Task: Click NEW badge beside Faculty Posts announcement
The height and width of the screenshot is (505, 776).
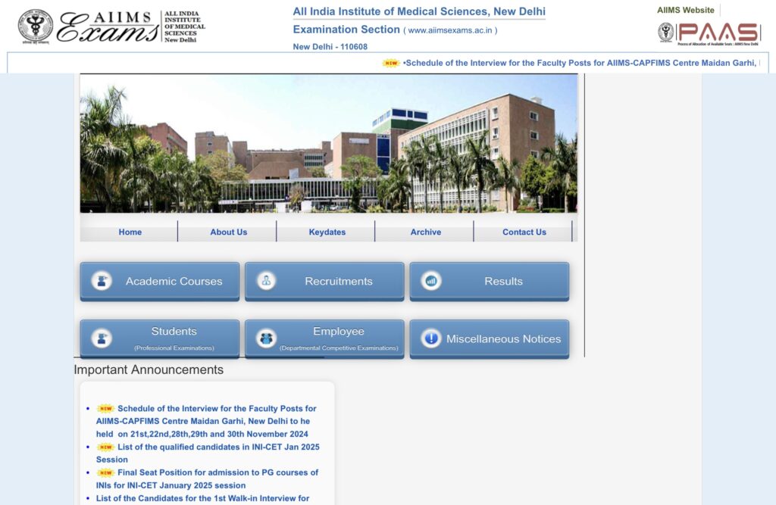Action: tap(105, 409)
